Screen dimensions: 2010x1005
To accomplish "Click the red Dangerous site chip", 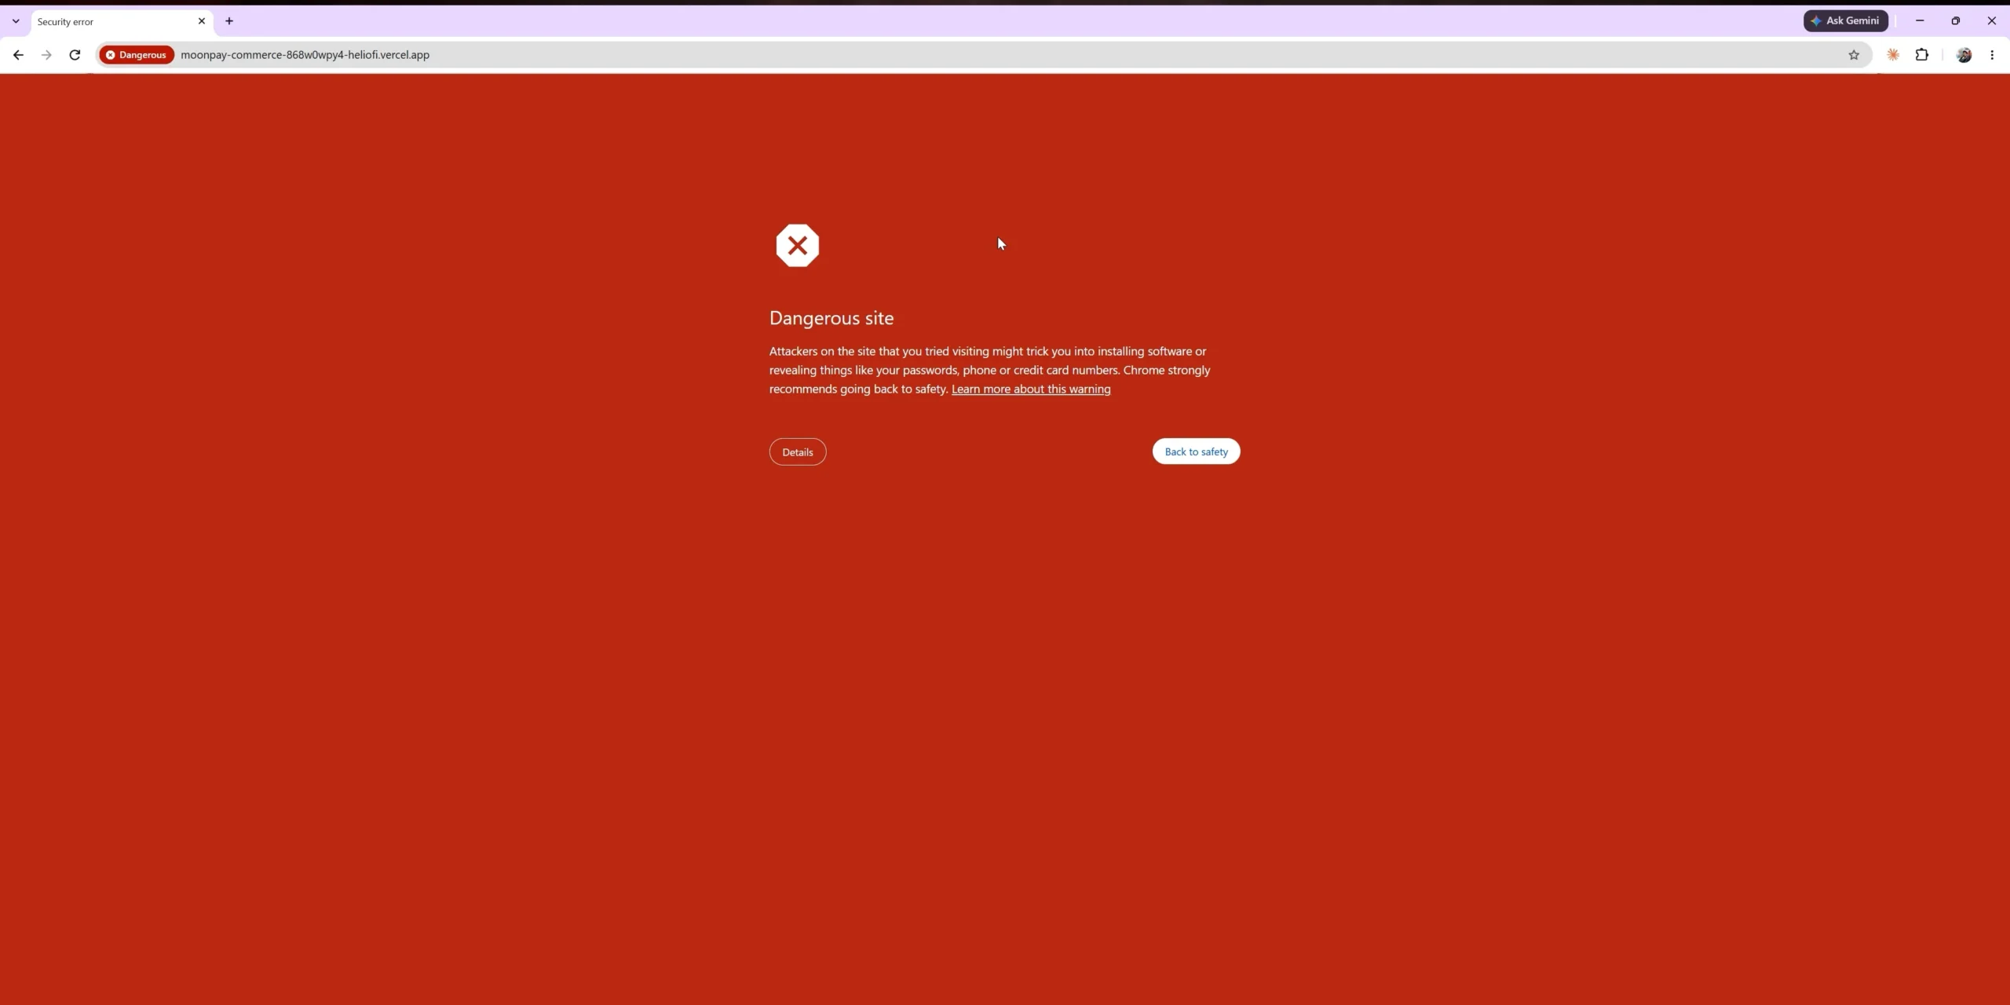I will [x=137, y=55].
